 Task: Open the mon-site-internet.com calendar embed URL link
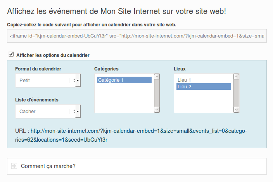131,135
